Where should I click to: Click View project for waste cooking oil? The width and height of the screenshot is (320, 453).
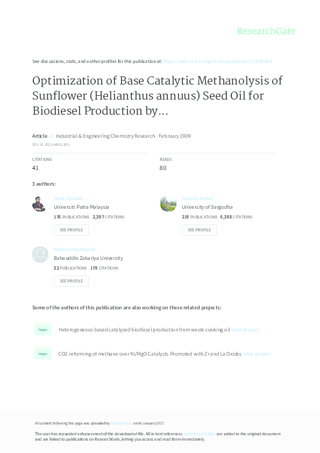(245, 329)
